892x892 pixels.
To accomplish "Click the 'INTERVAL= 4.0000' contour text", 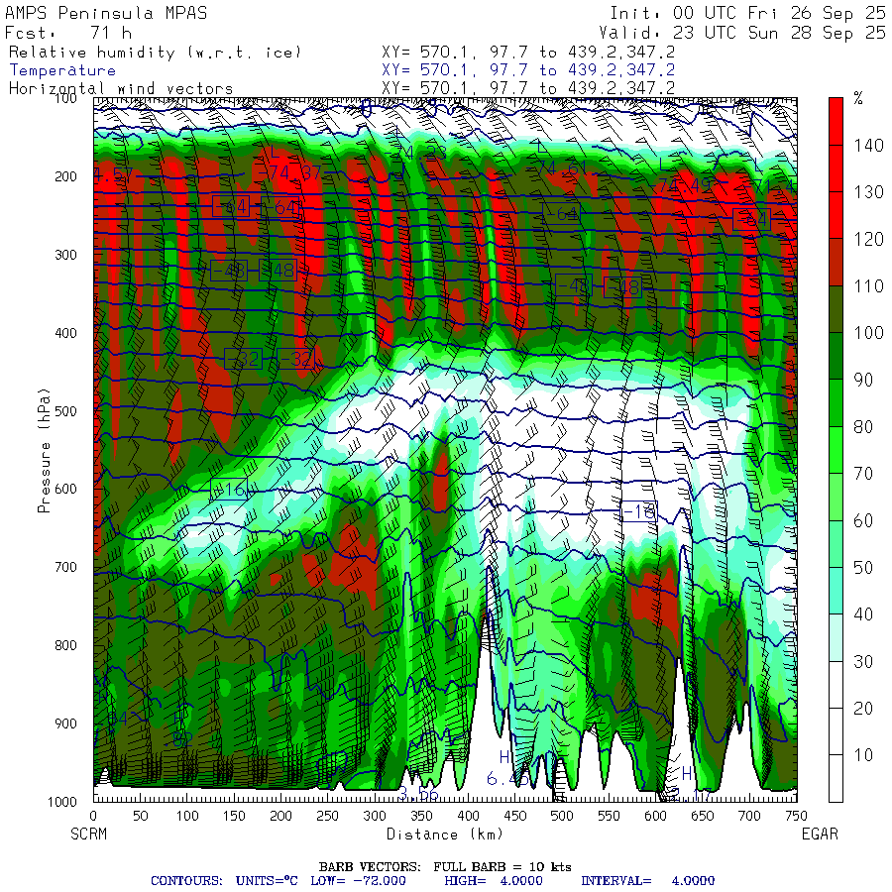I will point(647,881).
